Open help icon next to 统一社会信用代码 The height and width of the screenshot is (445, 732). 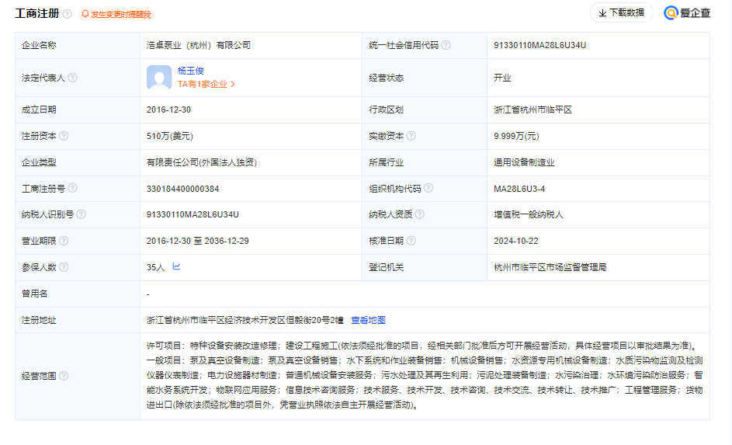(x=446, y=45)
